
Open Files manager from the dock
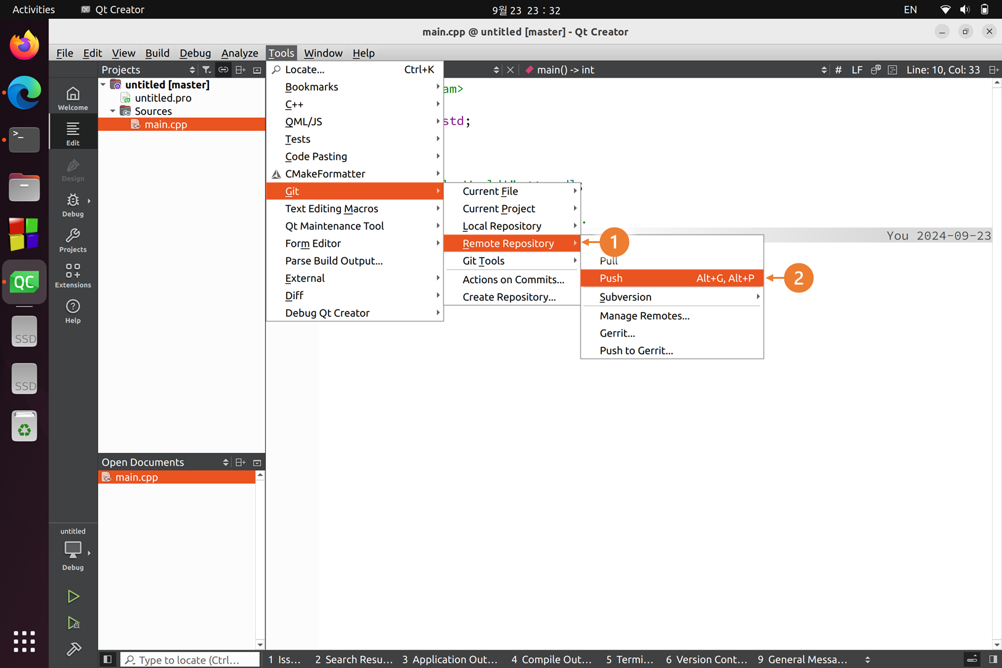[x=24, y=187]
